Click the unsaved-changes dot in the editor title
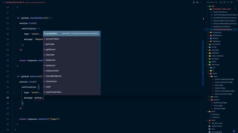The width and height of the screenshot is (238, 133). tap(197, 2)
